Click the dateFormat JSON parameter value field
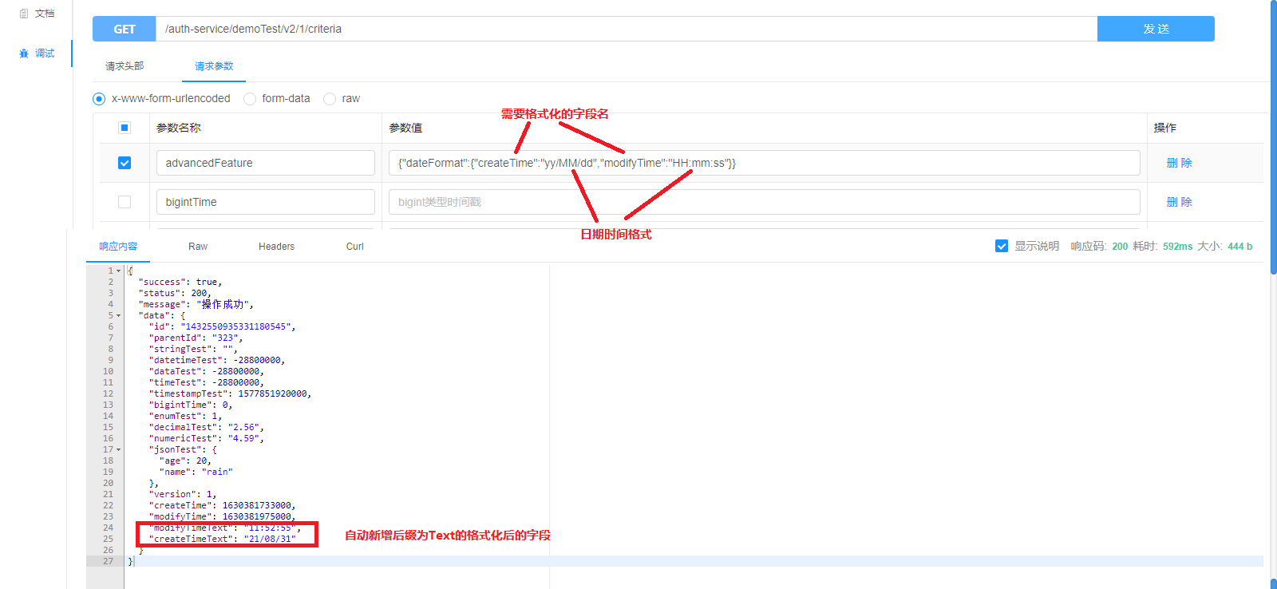 765,163
